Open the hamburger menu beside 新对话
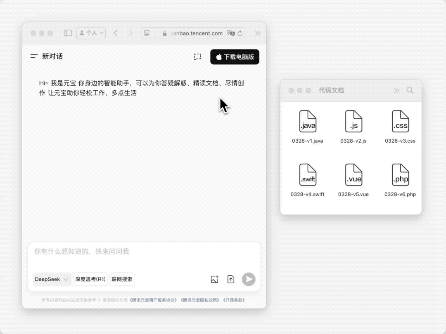The height and width of the screenshot is (334, 446). tap(34, 56)
